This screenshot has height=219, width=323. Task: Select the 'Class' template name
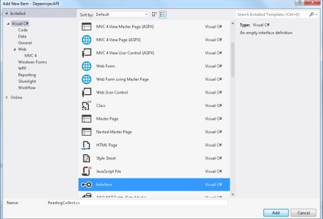(x=101, y=106)
